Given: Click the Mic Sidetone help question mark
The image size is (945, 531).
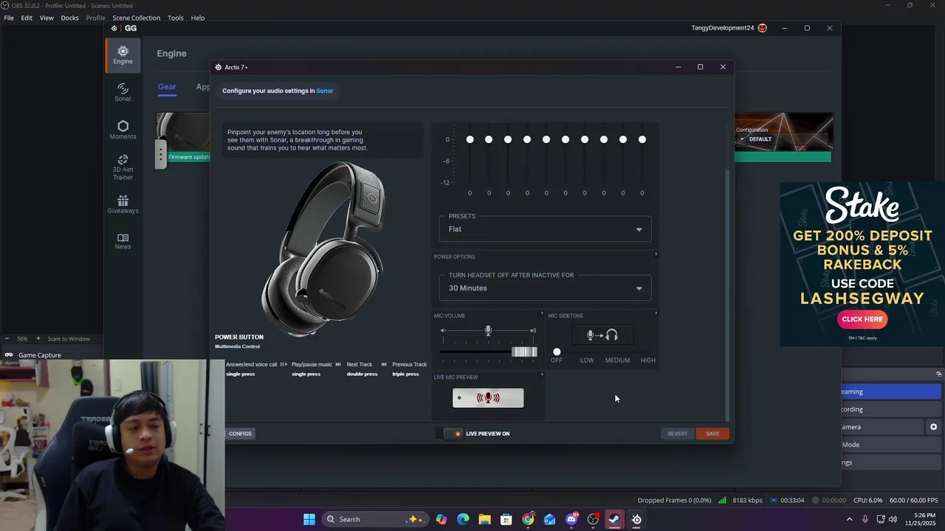Looking at the screenshot, I should coord(656,313).
